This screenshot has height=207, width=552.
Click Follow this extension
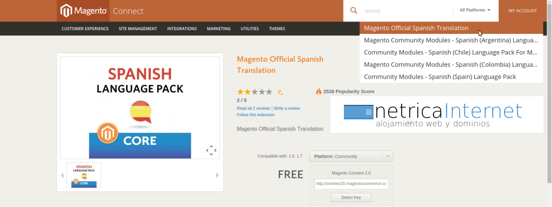pyautogui.click(x=256, y=115)
